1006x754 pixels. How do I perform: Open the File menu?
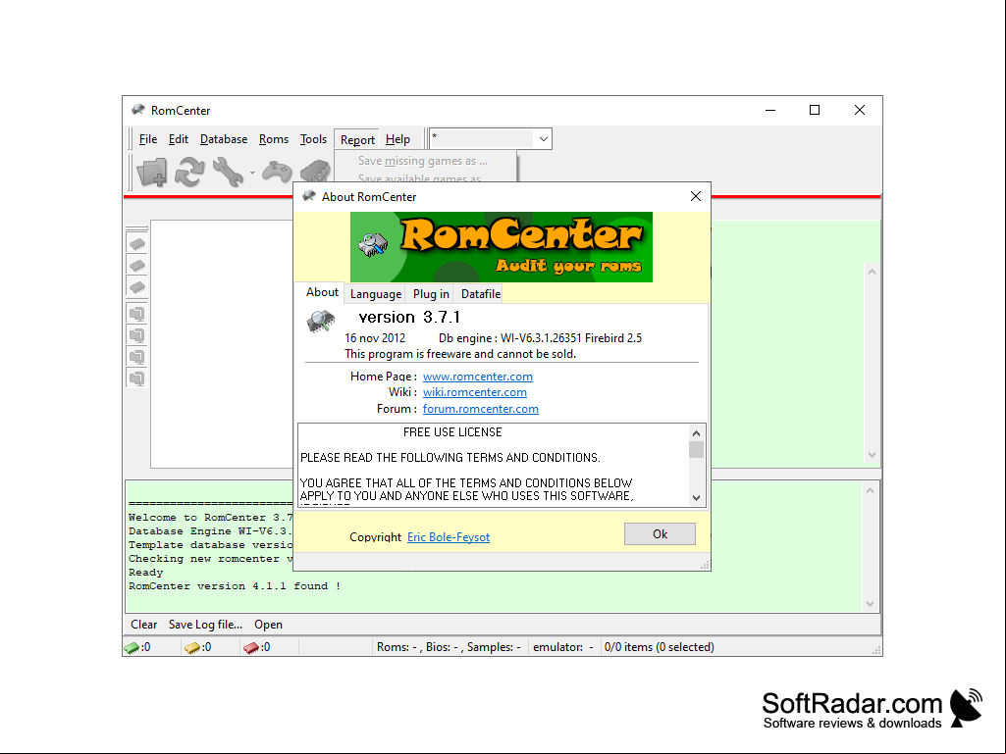pyautogui.click(x=148, y=139)
